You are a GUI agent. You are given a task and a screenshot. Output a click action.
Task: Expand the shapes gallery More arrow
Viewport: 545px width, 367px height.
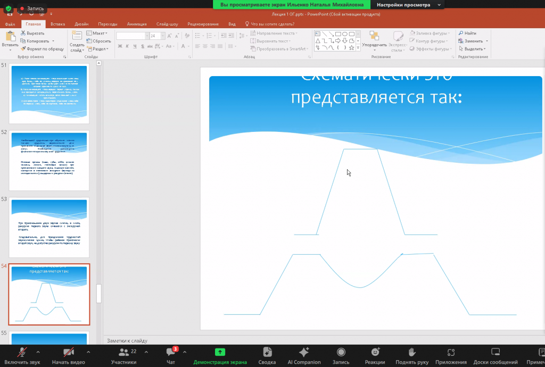tap(358, 48)
